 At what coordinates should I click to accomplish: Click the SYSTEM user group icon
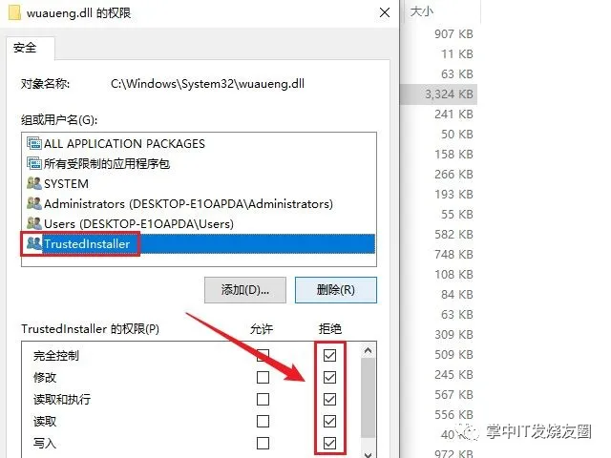(34, 183)
